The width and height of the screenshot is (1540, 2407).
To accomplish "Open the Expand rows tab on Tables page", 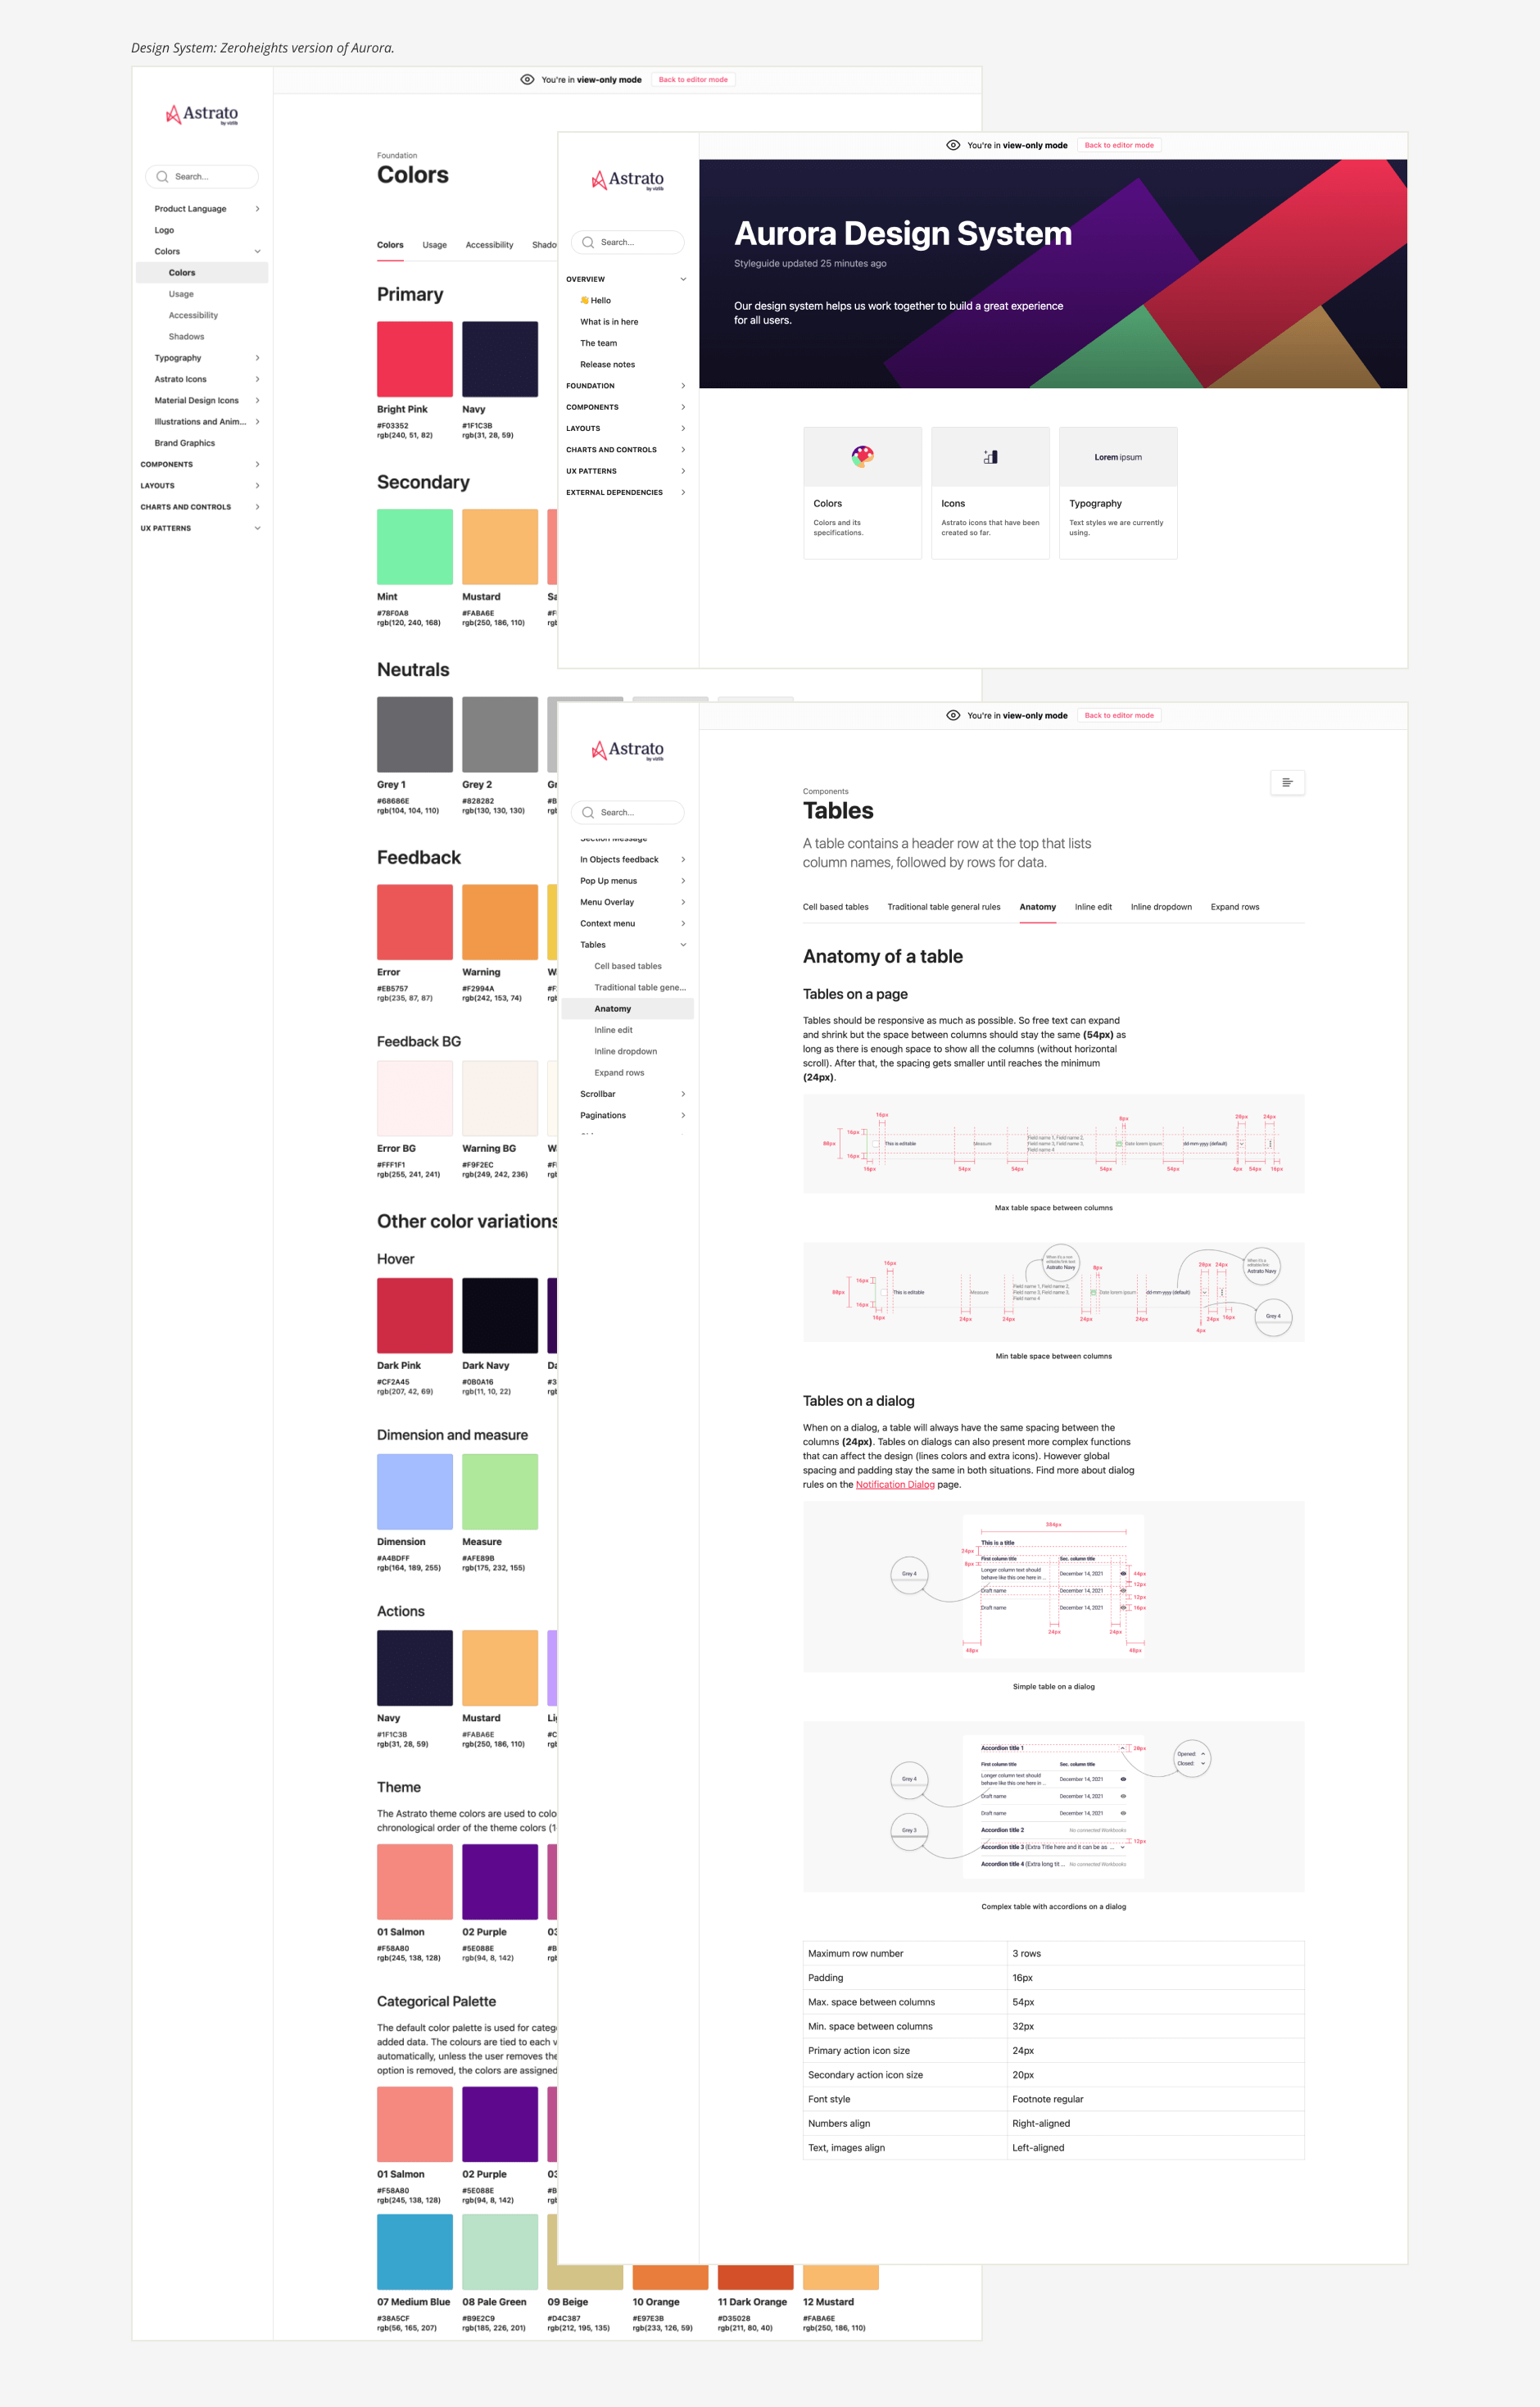I will [x=1235, y=907].
